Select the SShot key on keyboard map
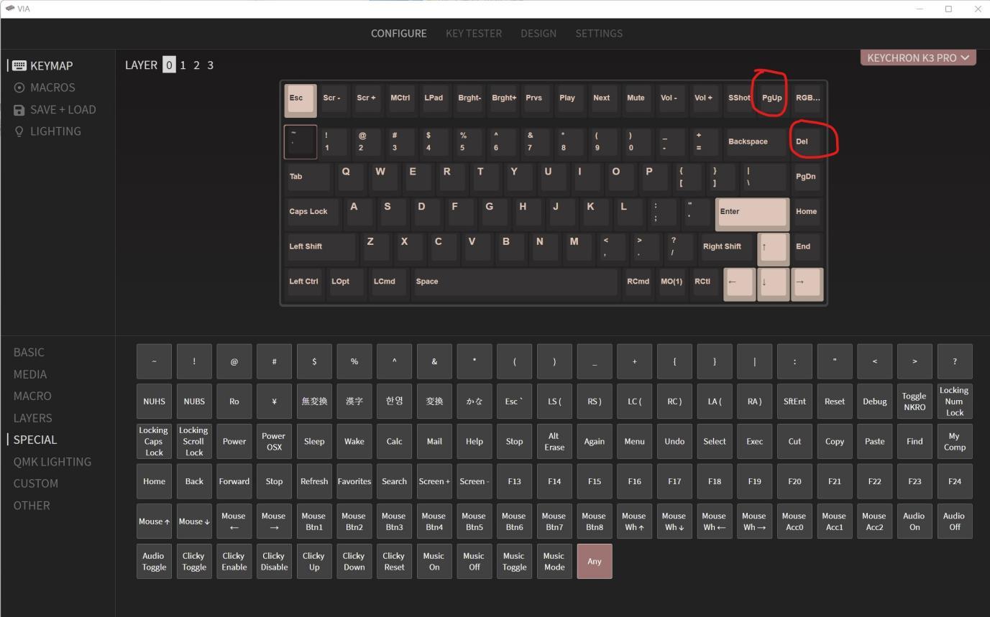 coord(738,99)
